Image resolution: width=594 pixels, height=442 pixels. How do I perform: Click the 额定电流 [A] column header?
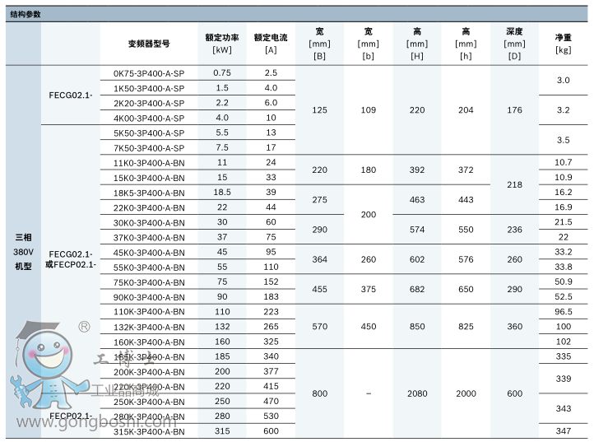tap(271, 43)
